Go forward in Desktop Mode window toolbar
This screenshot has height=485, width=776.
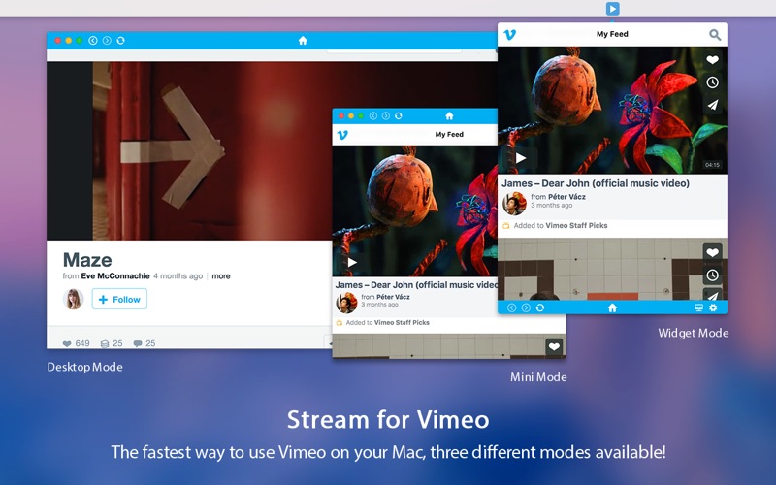click(x=107, y=41)
